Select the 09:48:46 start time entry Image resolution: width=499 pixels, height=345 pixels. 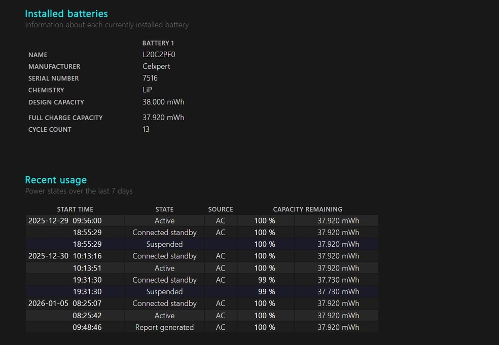(87, 327)
